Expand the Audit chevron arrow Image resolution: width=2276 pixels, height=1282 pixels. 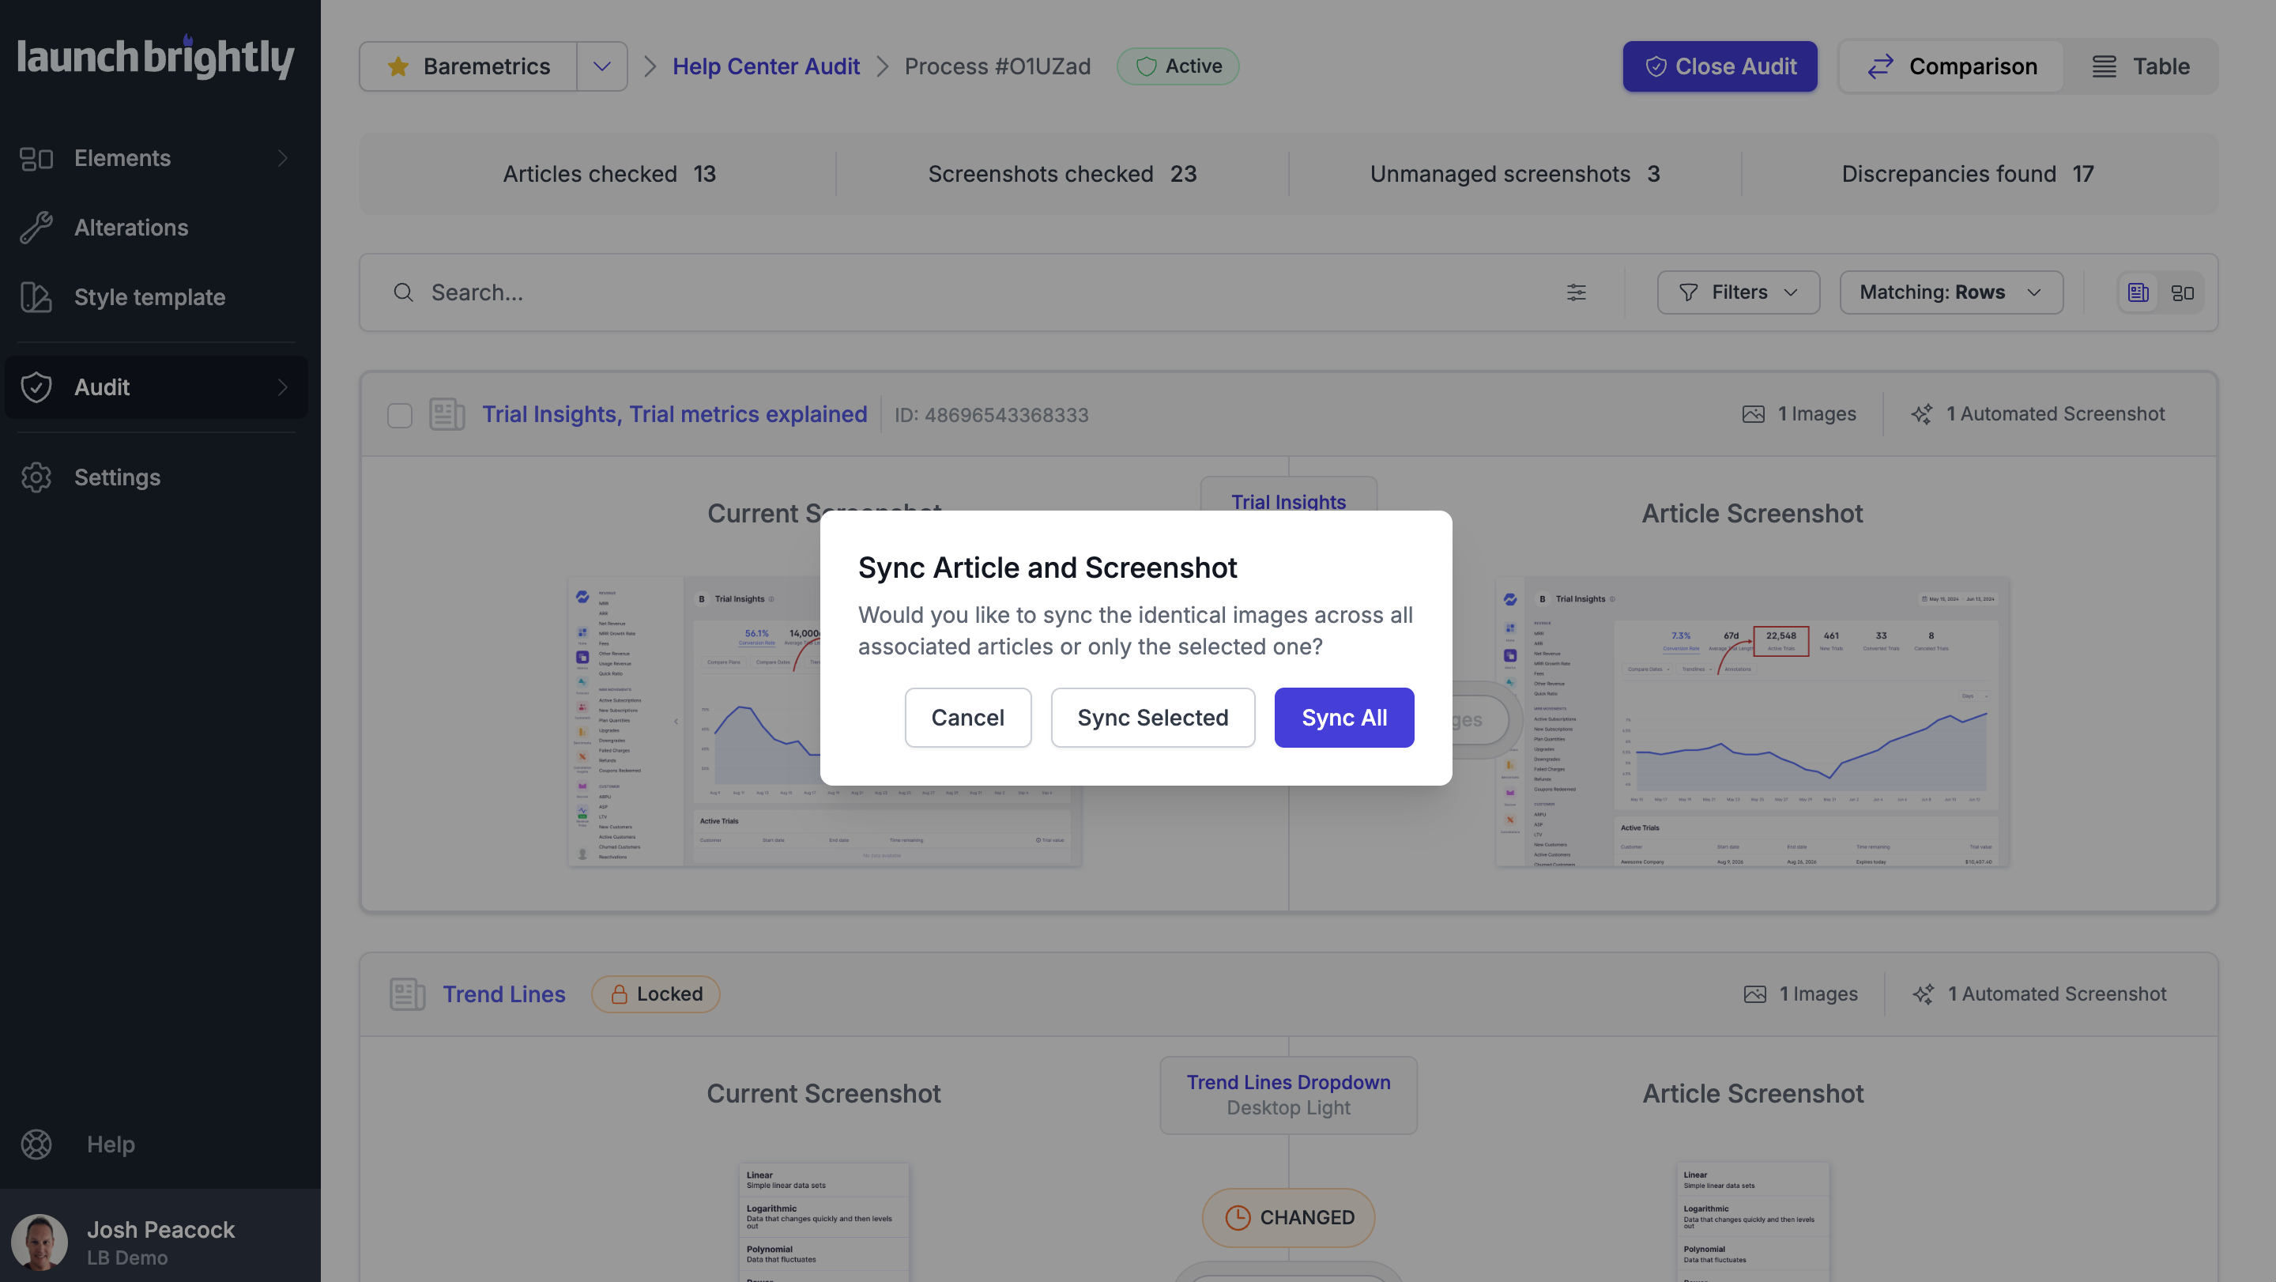click(x=283, y=387)
